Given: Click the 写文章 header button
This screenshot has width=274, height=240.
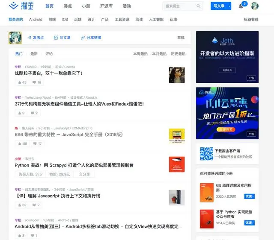Looking at the screenshot, I should [219, 6].
